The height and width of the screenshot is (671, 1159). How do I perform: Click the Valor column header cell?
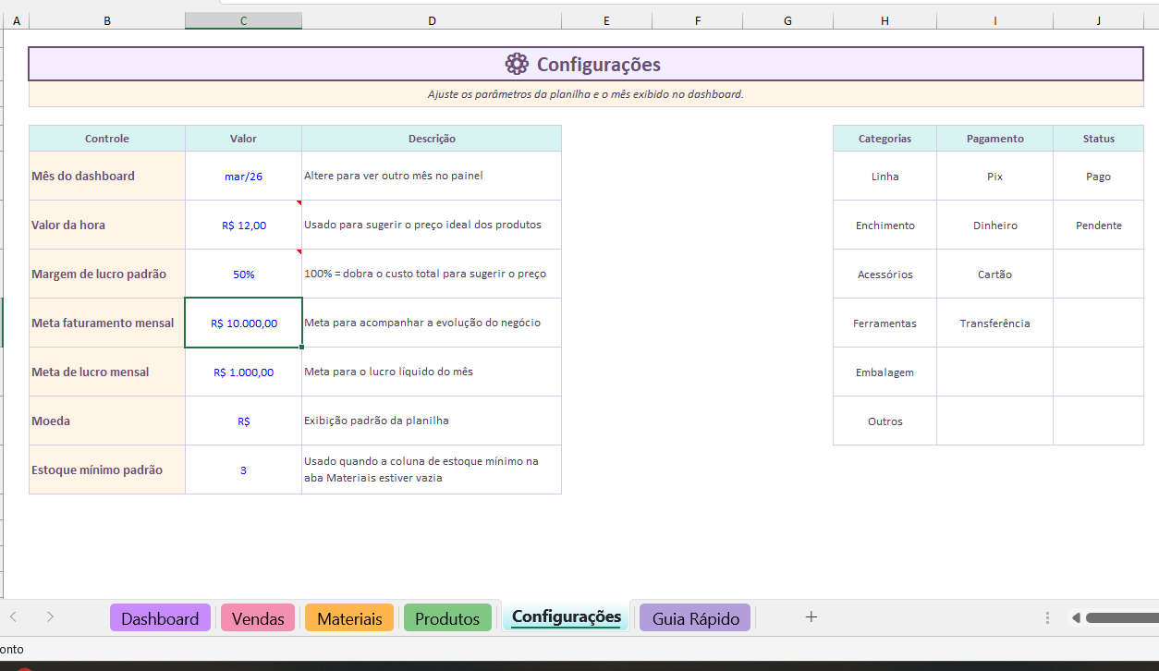click(243, 139)
